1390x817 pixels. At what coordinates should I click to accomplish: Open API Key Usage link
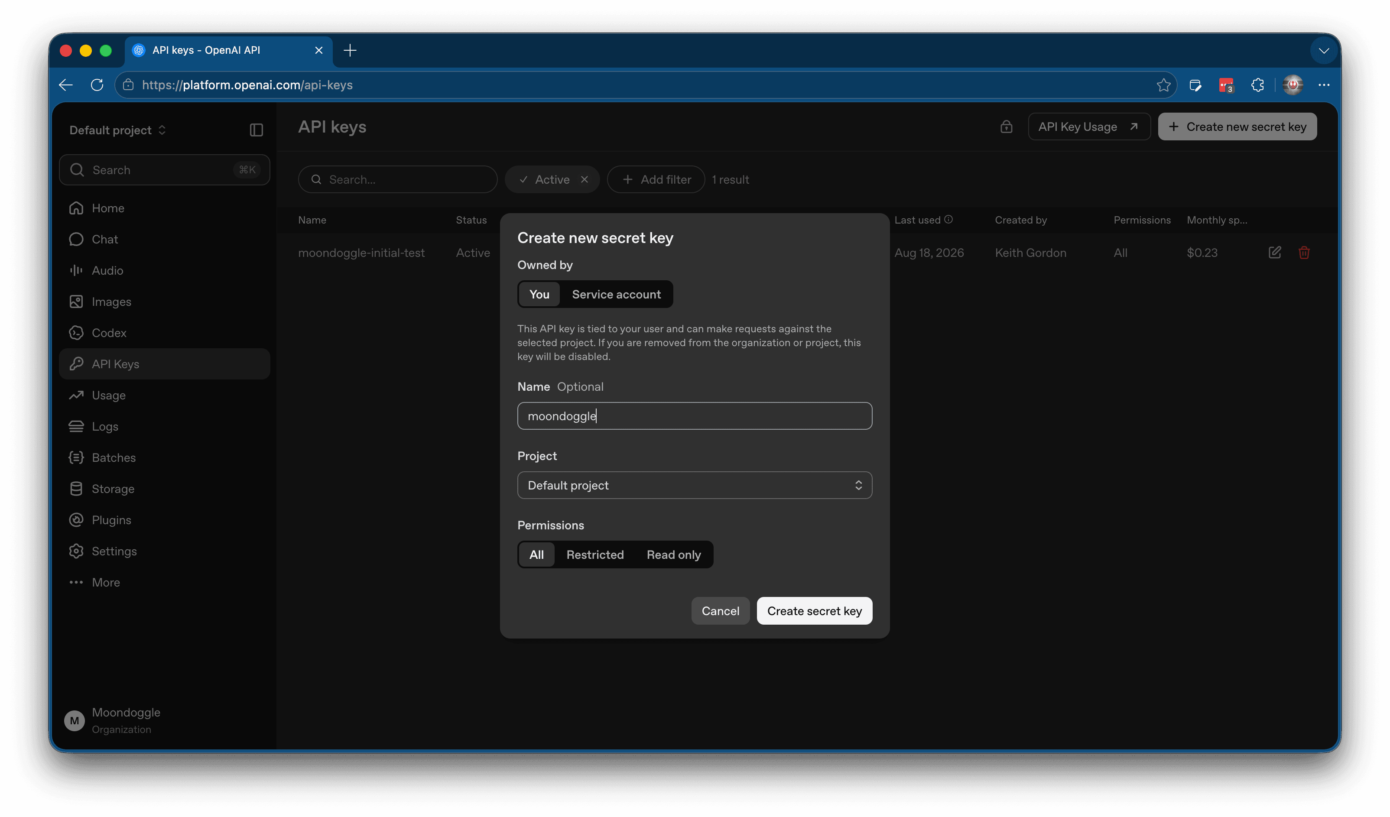click(x=1089, y=127)
